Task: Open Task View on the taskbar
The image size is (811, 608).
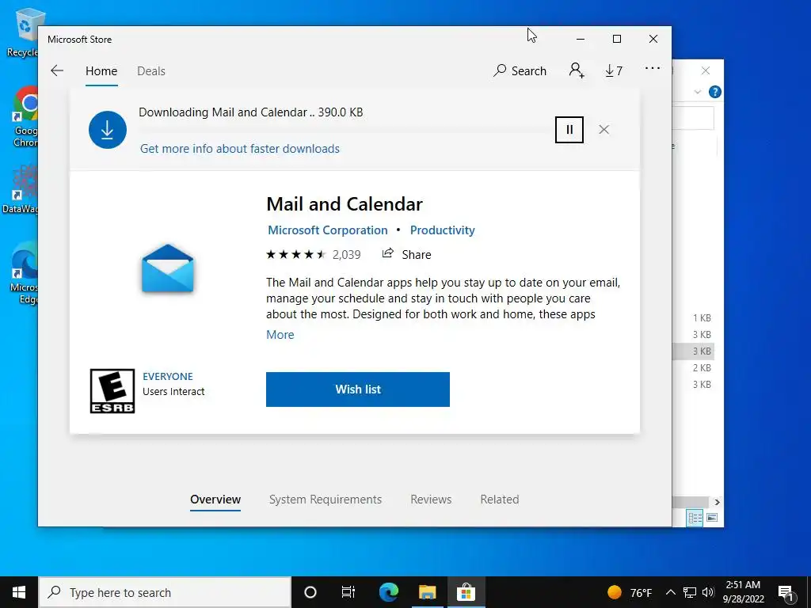Action: tap(348, 592)
